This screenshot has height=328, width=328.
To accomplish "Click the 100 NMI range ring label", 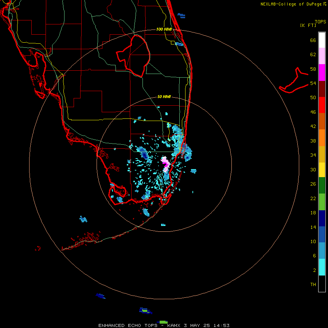I will coord(164,29).
